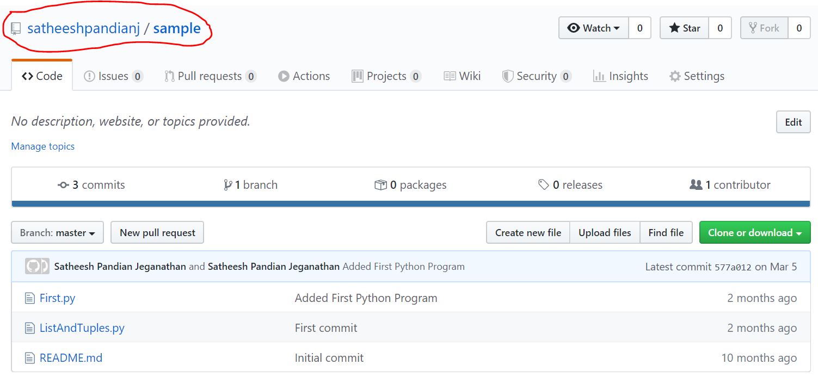818x383 pixels.
Task: Open the 0 packages link
Action: click(x=411, y=185)
